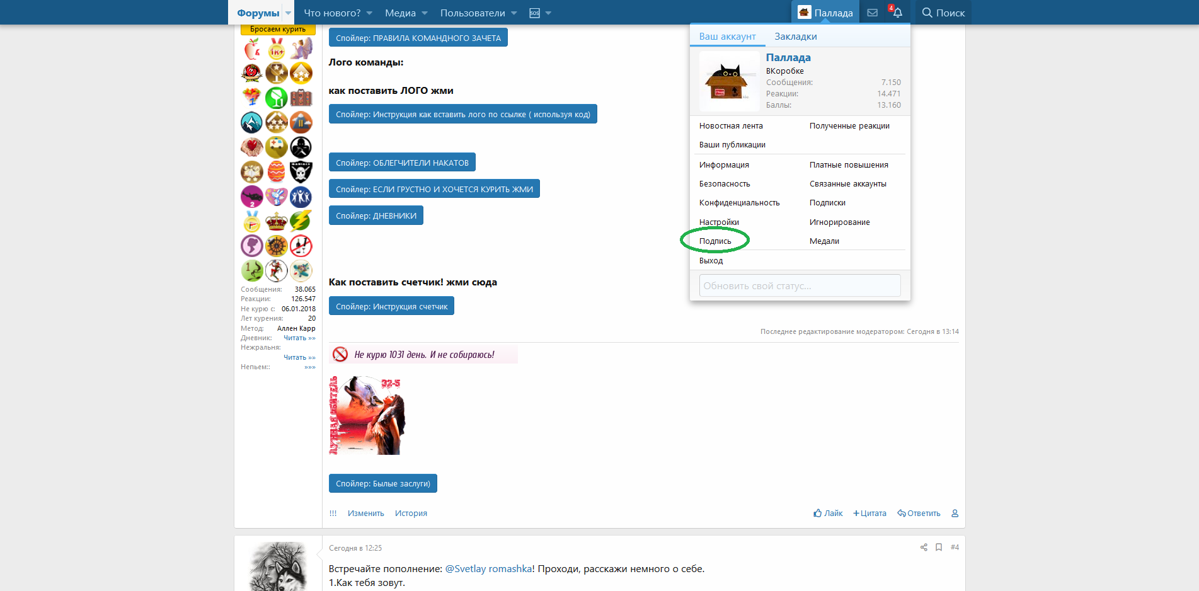This screenshot has width=1199, height=591.
Task: Bookmark post #4 with the bookmark icon
Action: coord(939,548)
